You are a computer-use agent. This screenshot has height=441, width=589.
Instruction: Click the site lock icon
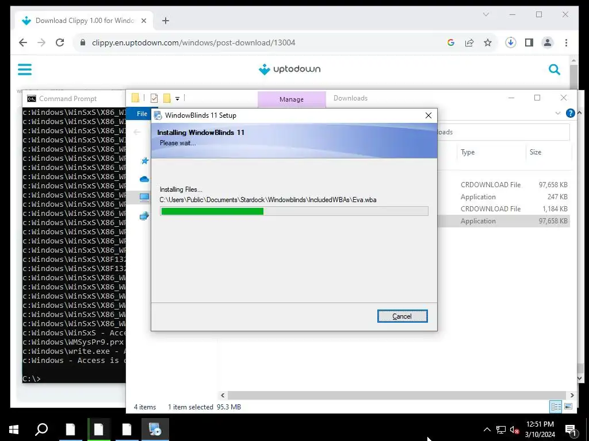[x=83, y=42]
